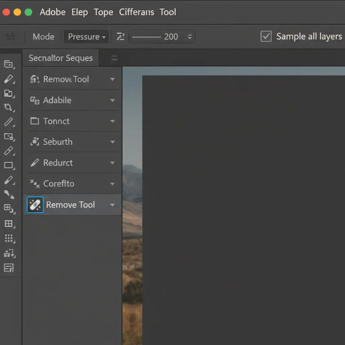Click the brush size icon before slider
The image size is (345, 345).
(x=120, y=36)
